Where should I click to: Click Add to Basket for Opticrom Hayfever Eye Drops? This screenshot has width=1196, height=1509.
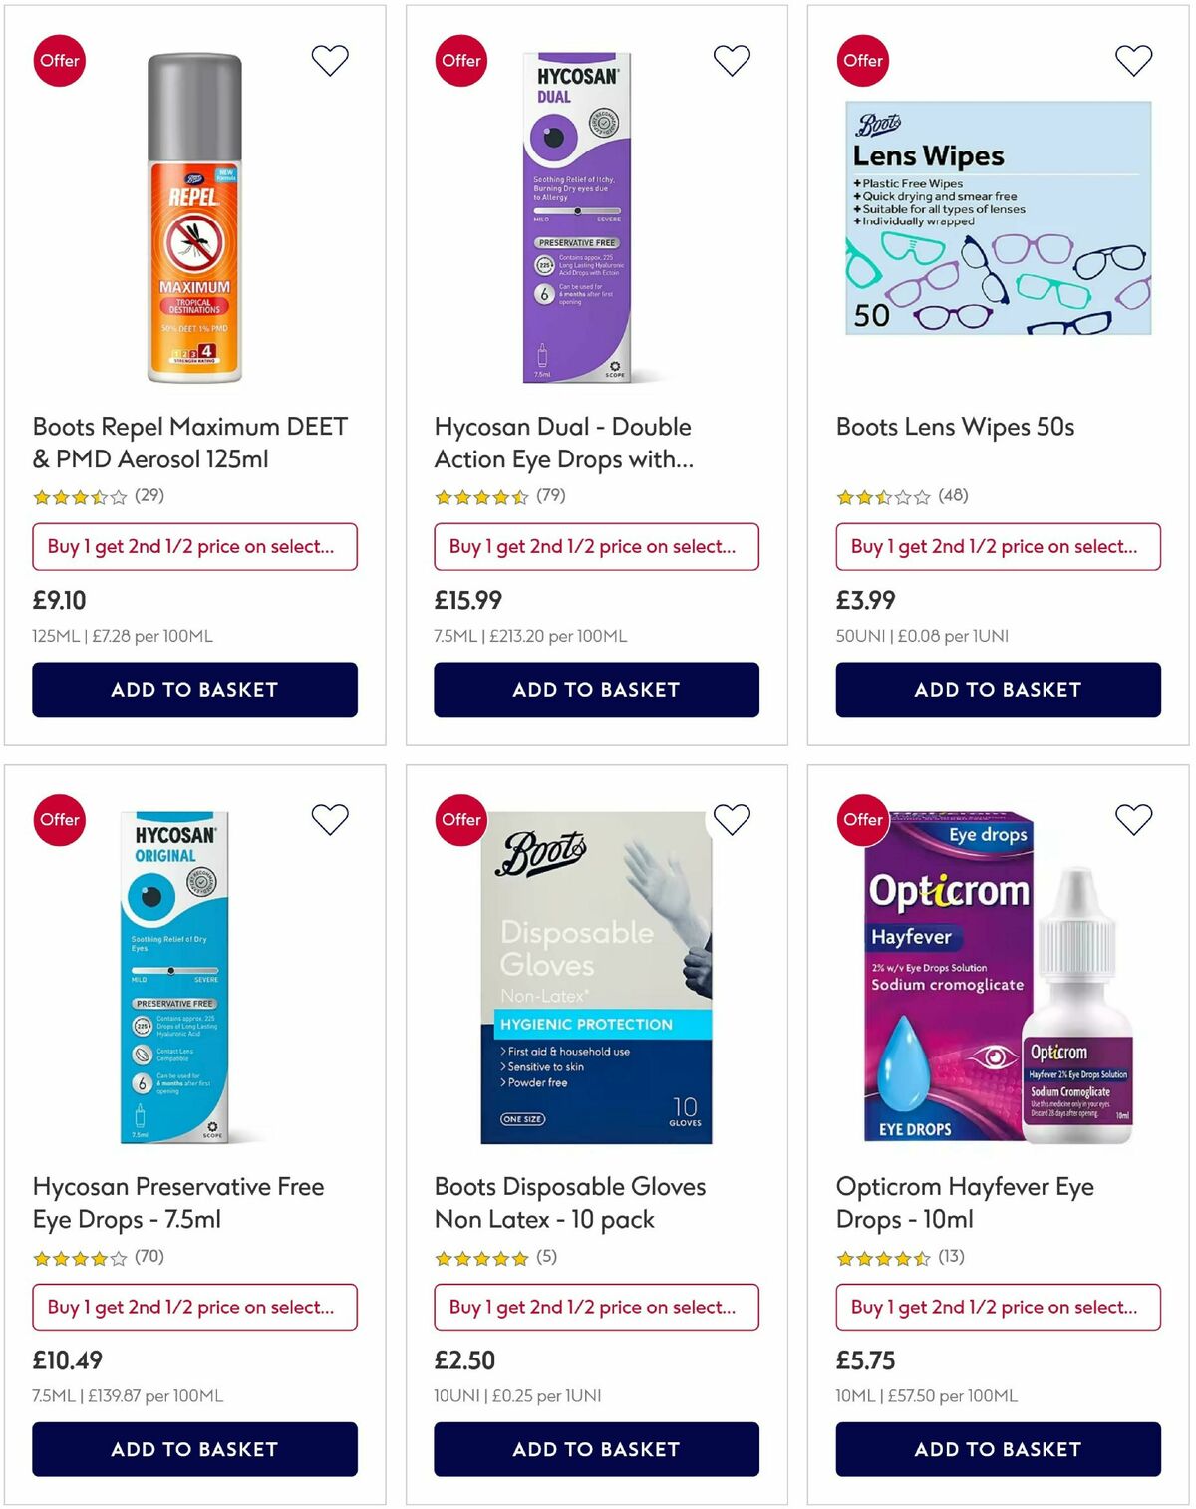(x=998, y=1449)
